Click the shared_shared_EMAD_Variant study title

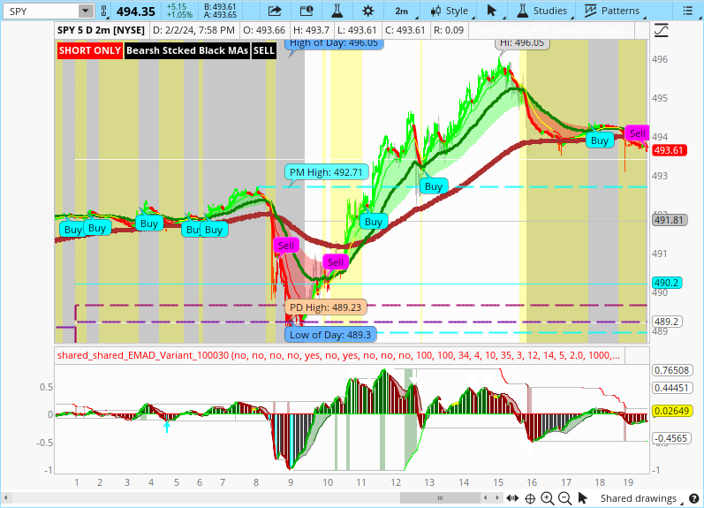click(338, 355)
